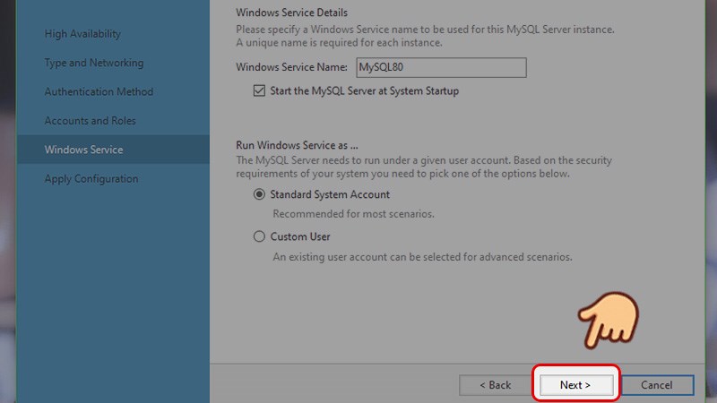Switch to Type and Networking step
Image resolution: width=717 pixels, height=403 pixels.
94,63
